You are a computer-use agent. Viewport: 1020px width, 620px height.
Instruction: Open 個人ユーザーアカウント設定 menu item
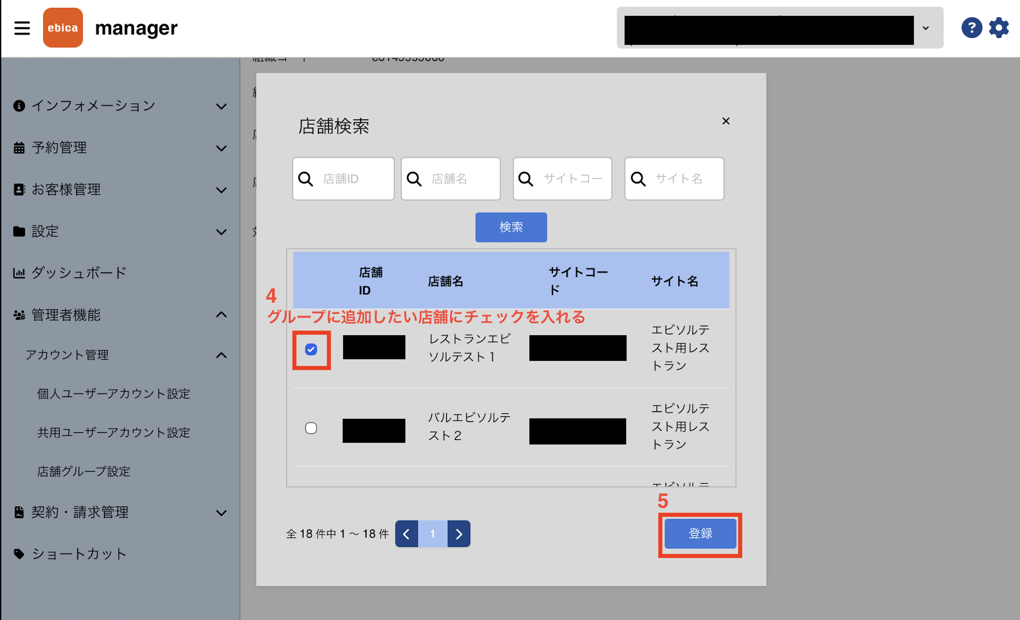coord(114,394)
